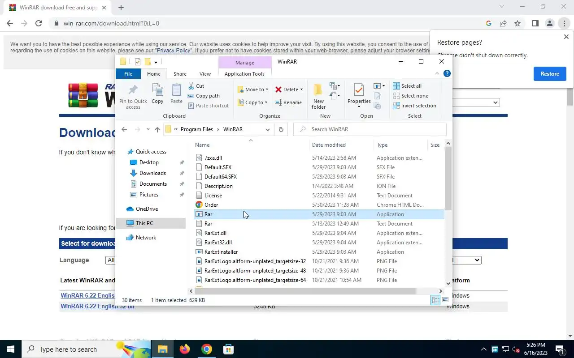
Task: Click the WinRAR 6.22 English 32 bit link
Action: pos(97,307)
